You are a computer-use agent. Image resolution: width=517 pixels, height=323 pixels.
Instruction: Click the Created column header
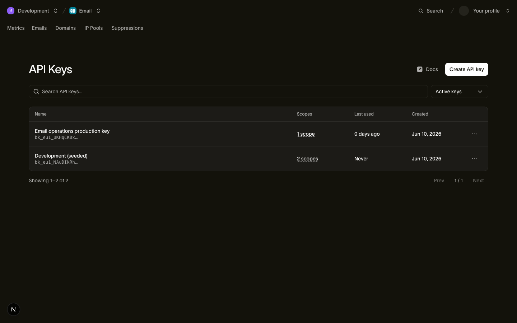[420, 114]
